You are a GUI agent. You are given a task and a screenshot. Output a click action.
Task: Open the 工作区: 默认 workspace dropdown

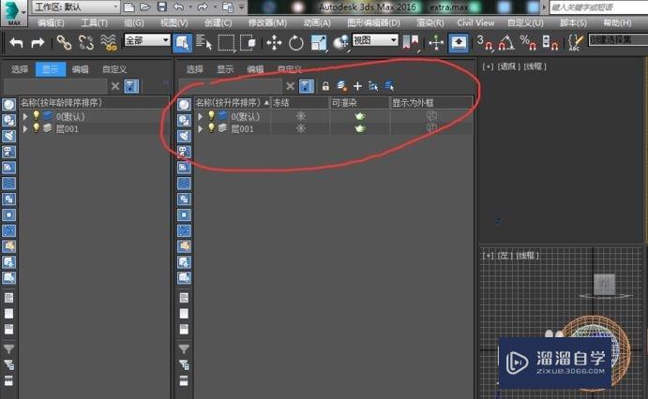(77, 7)
